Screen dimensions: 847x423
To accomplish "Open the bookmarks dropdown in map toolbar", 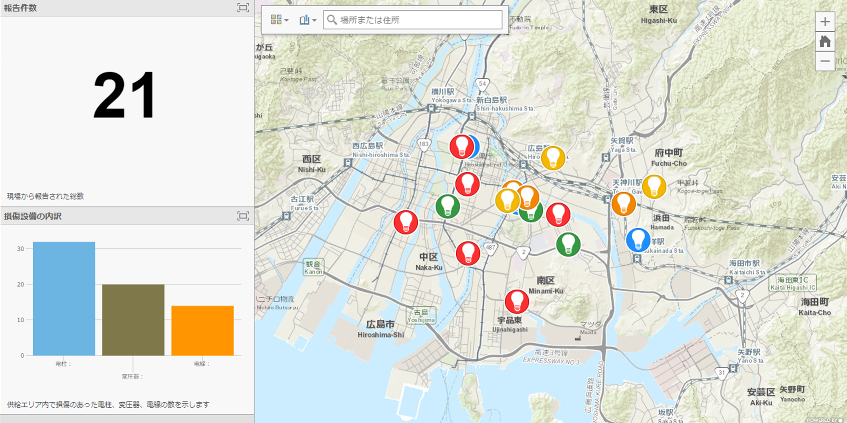I will (x=307, y=20).
